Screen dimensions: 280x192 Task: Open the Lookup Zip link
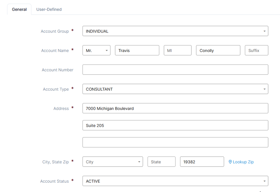click(x=241, y=162)
